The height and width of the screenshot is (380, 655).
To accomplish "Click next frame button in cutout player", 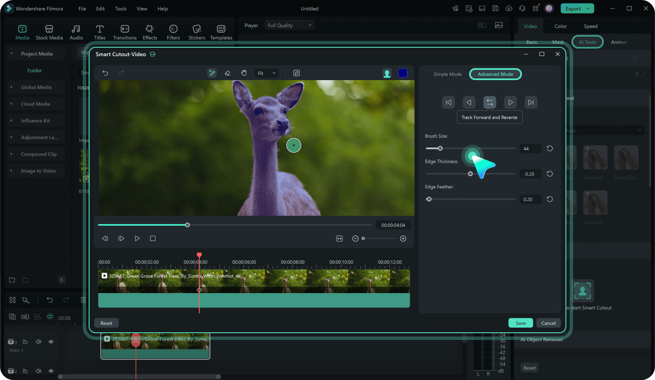I will [121, 239].
